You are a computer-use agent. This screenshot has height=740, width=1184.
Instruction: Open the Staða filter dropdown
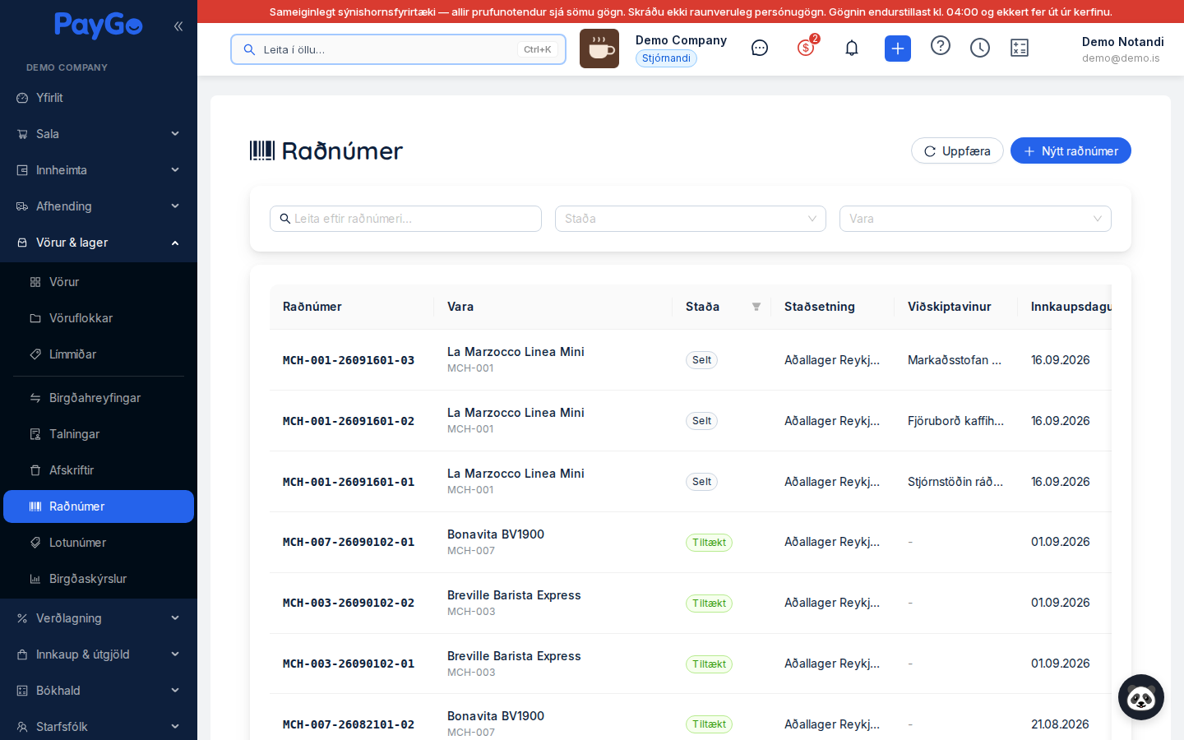pyautogui.click(x=691, y=219)
